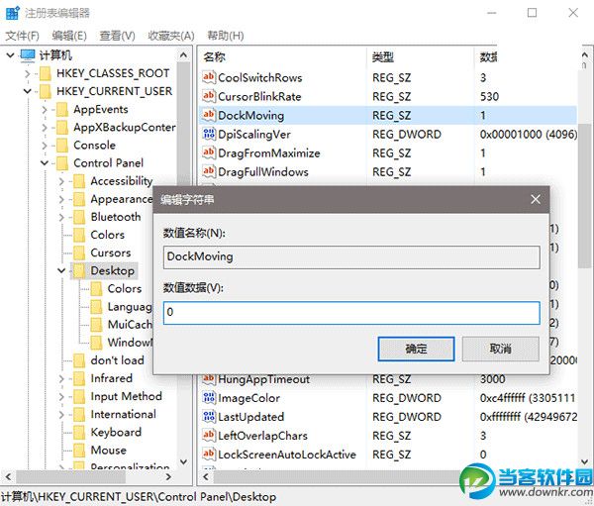Click the DragFullWindows string value icon
This screenshot has height=506, width=594.
[209, 171]
